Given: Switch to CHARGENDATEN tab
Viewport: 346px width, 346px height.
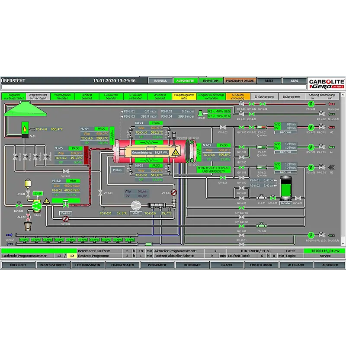Looking at the screenshot, I should click(122, 265).
